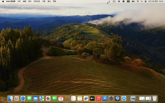The width and height of the screenshot is (165, 103).
Task: Open Freeform from the Dock
Action: coord(86,99)
